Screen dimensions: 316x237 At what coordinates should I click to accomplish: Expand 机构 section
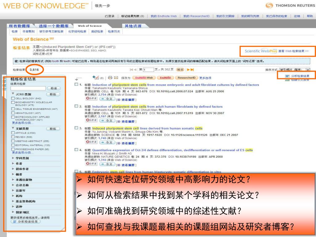click(13, 196)
